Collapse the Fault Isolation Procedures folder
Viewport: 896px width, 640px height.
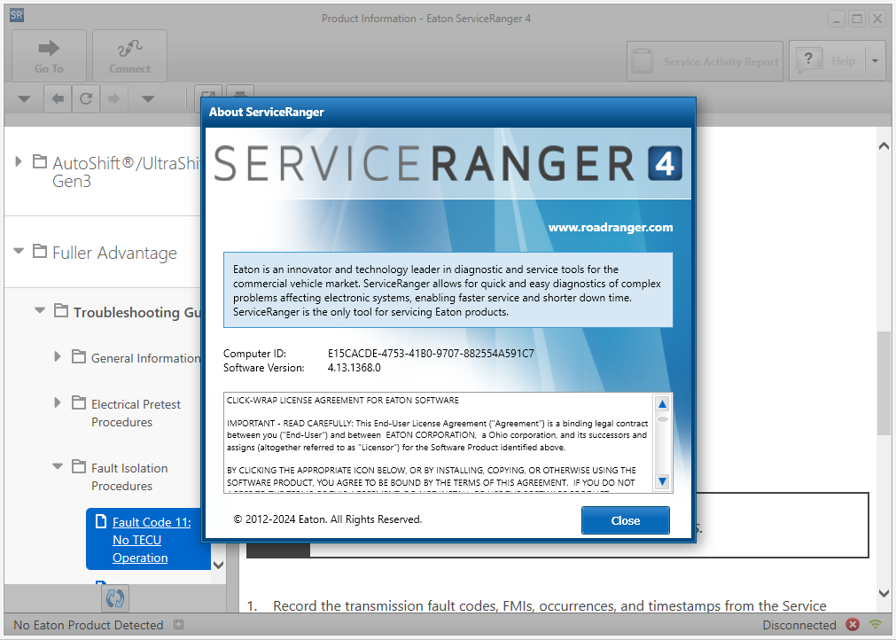point(58,466)
